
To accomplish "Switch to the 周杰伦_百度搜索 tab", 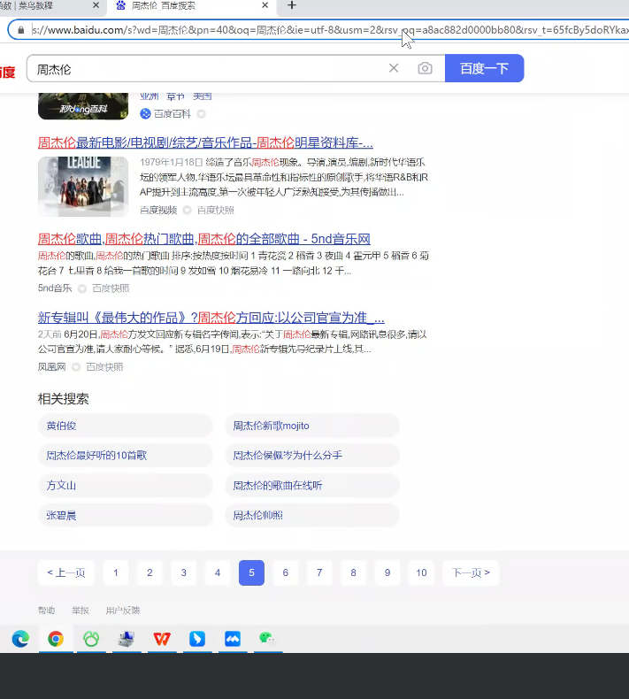I will pyautogui.click(x=192, y=6).
